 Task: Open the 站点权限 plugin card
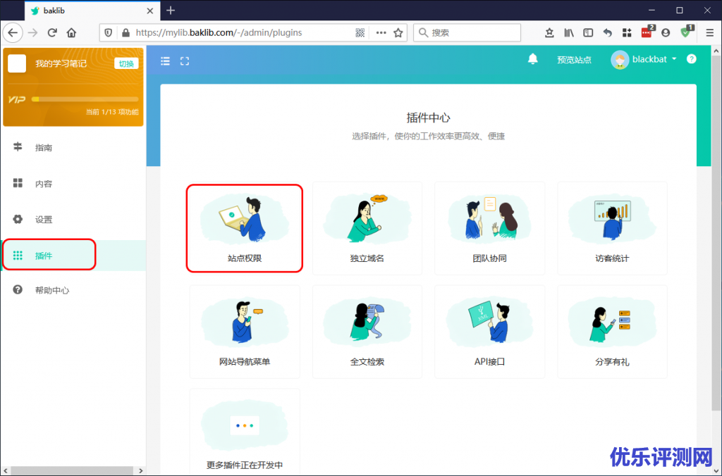point(245,228)
